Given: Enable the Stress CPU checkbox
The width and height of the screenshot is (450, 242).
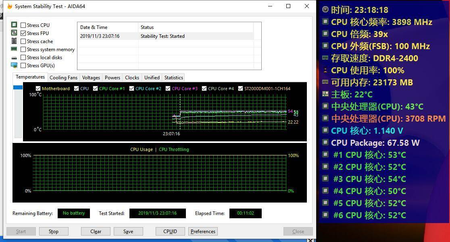Looking at the screenshot, I should coord(23,25).
